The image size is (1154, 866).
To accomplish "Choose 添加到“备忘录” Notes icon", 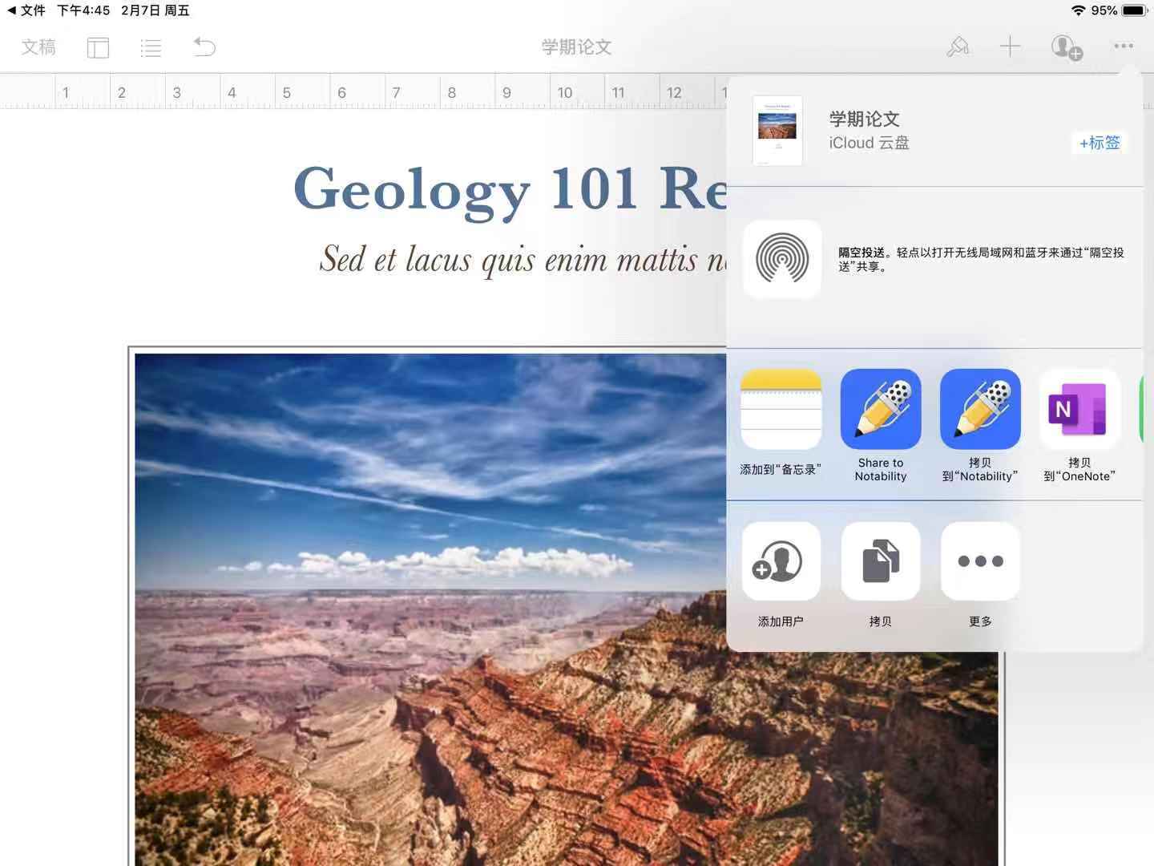I will (x=781, y=409).
